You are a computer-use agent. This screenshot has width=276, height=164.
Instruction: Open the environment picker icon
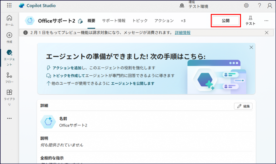click(x=182, y=6)
